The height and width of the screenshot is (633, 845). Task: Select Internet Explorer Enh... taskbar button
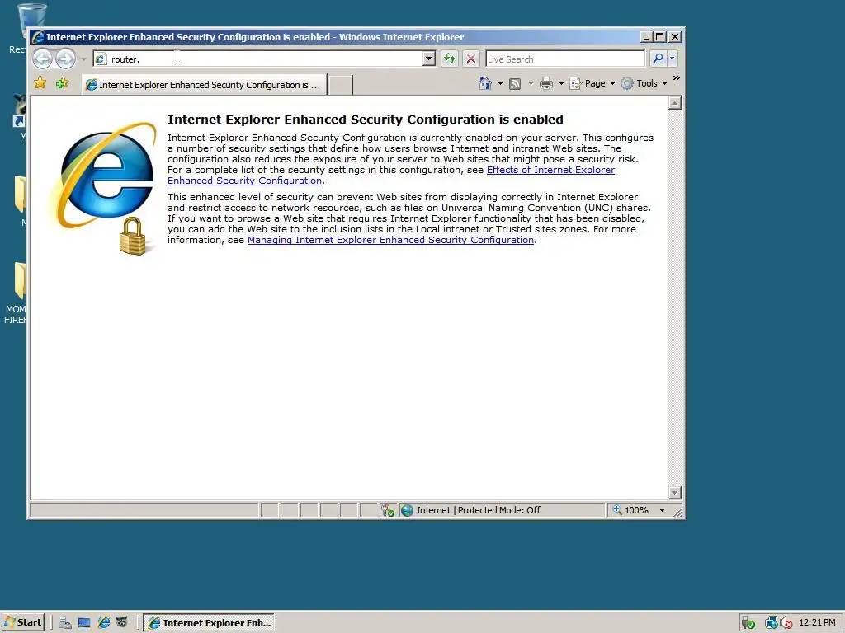pos(209,623)
